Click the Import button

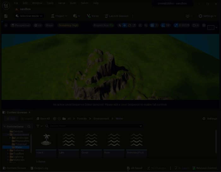point(27,119)
